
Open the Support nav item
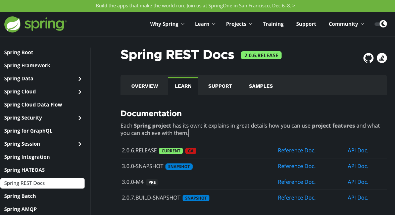[306, 24]
